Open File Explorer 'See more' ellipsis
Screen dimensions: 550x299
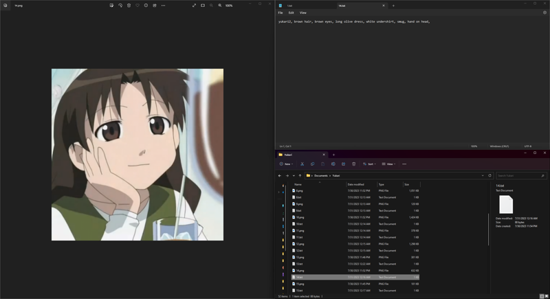404,164
